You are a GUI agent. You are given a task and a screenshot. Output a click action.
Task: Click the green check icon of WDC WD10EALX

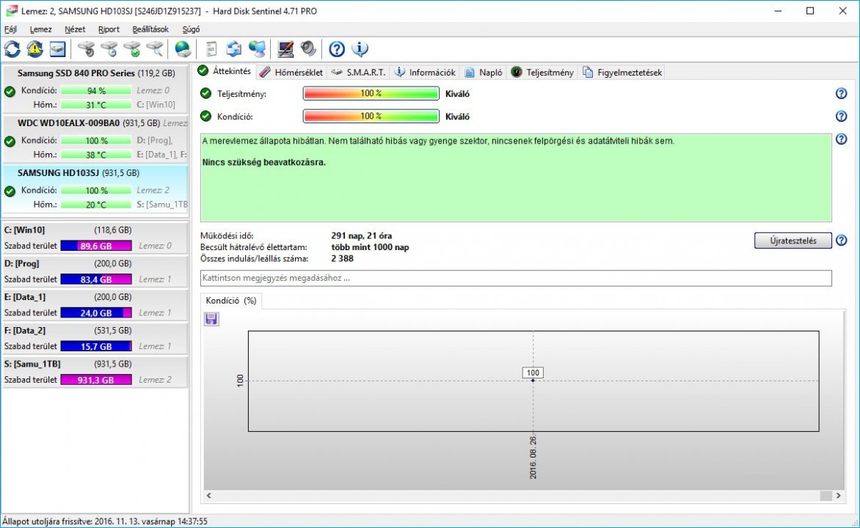[10, 142]
